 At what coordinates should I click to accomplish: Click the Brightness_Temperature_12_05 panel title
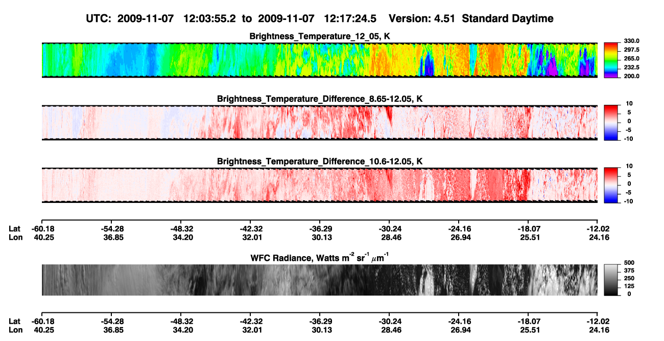tap(320, 36)
